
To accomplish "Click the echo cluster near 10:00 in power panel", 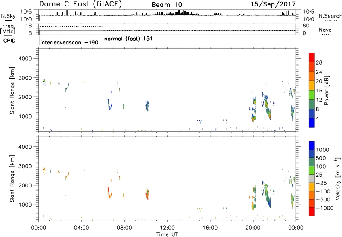I will point(147,106).
